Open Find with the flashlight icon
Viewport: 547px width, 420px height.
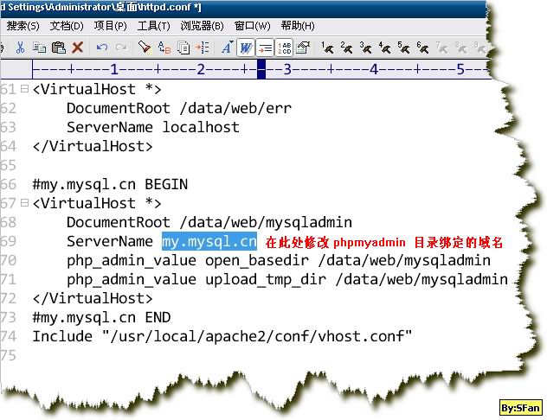point(145,48)
